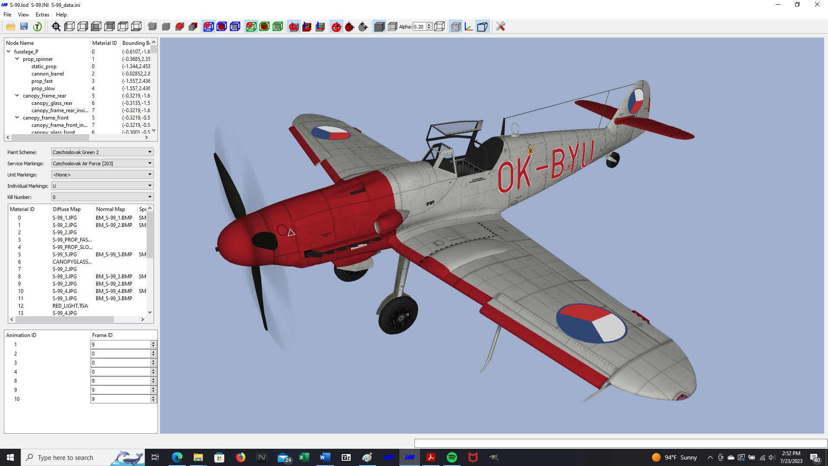Click the gray cube with axes icon

click(x=320, y=27)
